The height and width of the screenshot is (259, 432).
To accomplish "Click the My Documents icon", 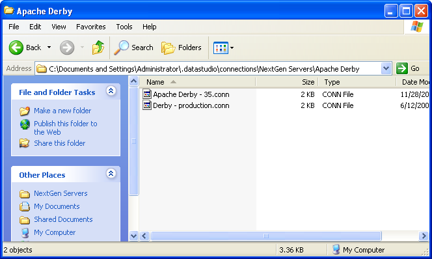I will point(25,206).
